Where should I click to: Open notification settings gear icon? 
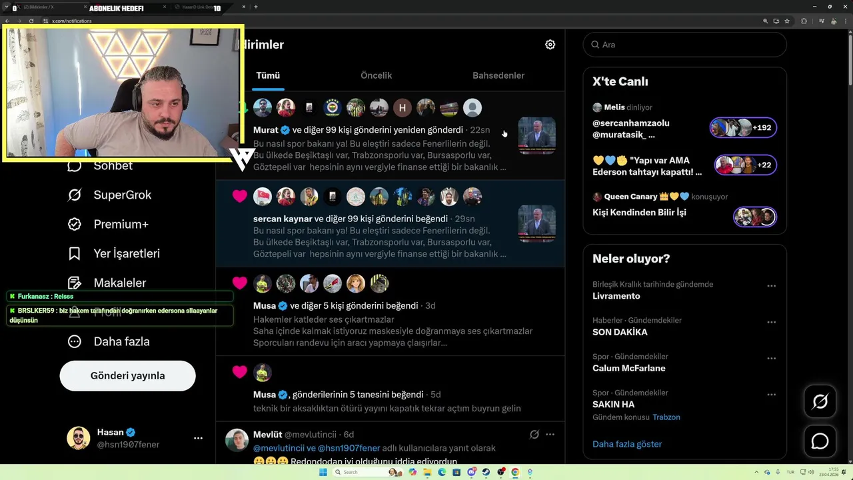(x=550, y=45)
